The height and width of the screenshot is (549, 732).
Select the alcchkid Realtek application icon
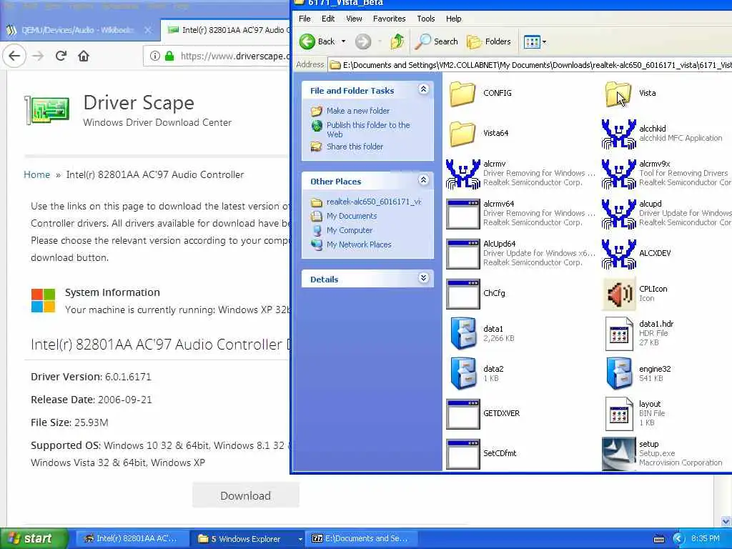point(618,134)
